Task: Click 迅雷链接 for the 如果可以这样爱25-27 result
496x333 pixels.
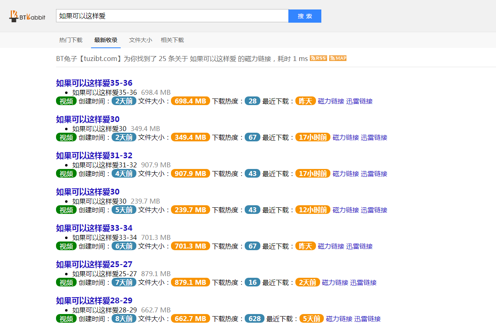Action: [x=363, y=283]
